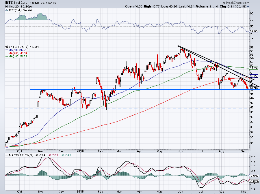Click the 35 label on the price axis
Image resolution: width=260 pixels, height=194 pixels.
pyautogui.click(x=252, y=143)
